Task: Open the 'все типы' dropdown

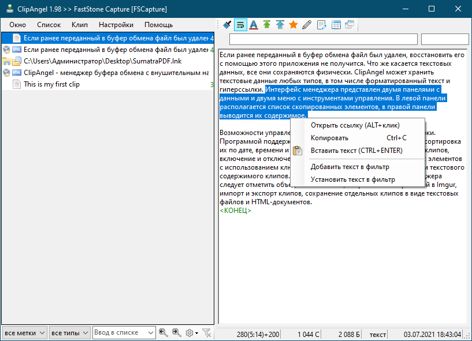Action: 69,333
